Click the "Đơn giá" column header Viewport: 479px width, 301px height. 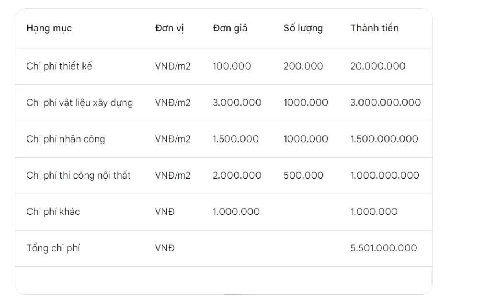(x=230, y=28)
